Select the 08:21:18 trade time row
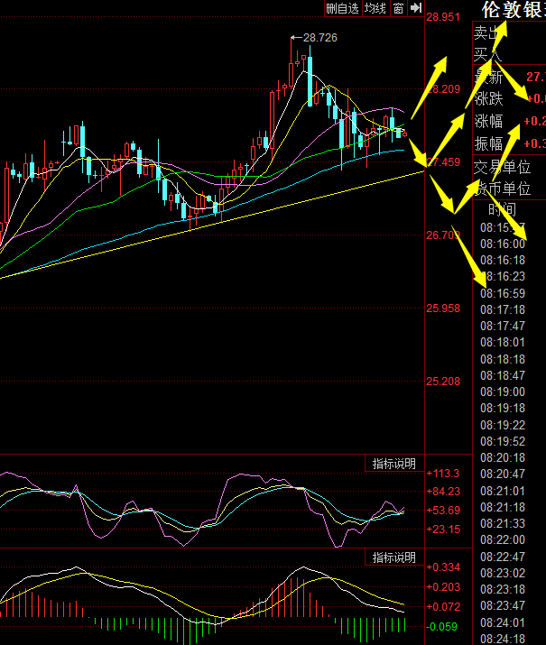Image resolution: width=546 pixels, height=645 pixels. click(x=503, y=507)
